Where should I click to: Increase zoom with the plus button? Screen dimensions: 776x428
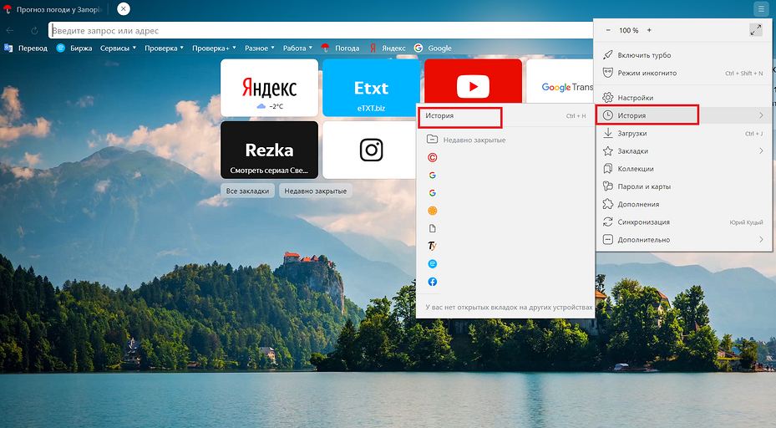click(x=649, y=30)
